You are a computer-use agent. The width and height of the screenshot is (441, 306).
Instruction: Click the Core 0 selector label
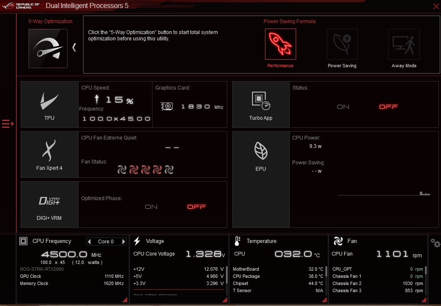pyautogui.click(x=106, y=242)
